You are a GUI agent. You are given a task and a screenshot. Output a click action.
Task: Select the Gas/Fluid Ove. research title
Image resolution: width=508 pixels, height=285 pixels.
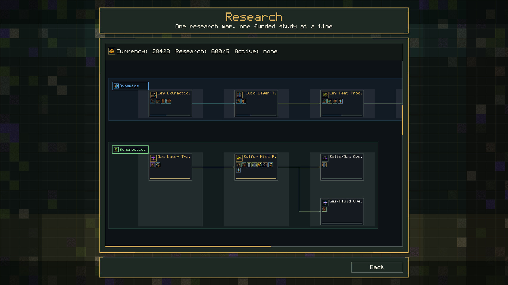pyautogui.click(x=346, y=201)
